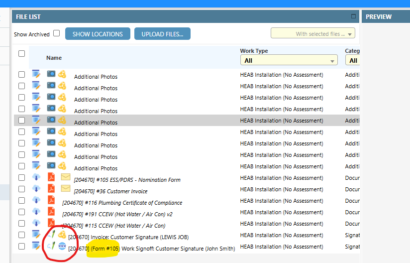Click envelope icon beside #105 ESS/PDRS Nomination Form
The width and height of the screenshot is (410, 263).
[66, 177]
